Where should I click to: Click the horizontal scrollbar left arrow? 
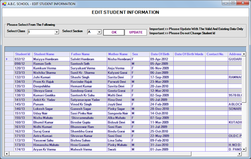point(7,154)
